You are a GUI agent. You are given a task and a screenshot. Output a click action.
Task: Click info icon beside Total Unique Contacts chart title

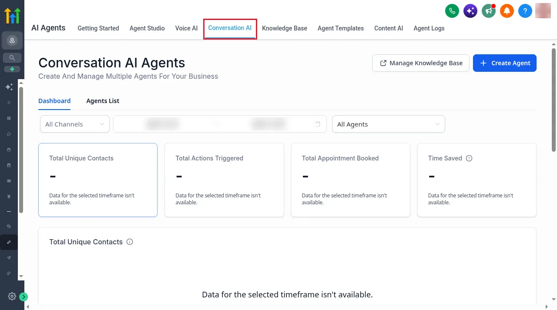tap(130, 242)
